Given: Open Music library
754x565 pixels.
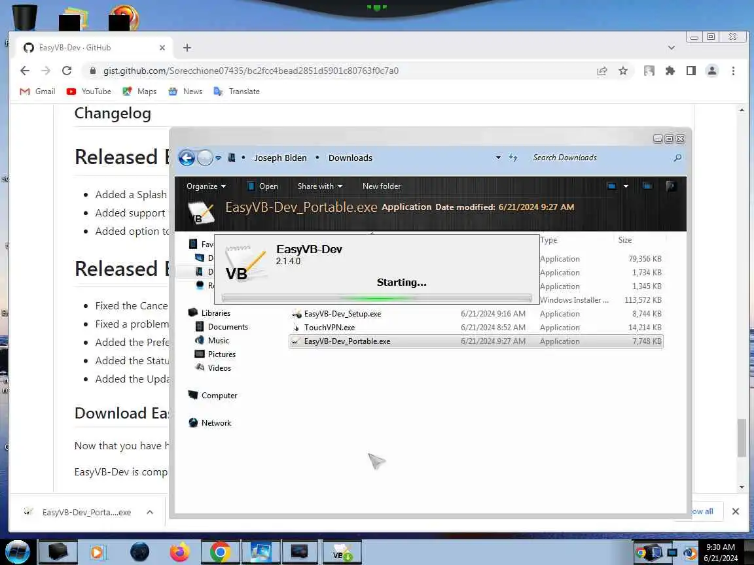Looking at the screenshot, I should (212, 340).
